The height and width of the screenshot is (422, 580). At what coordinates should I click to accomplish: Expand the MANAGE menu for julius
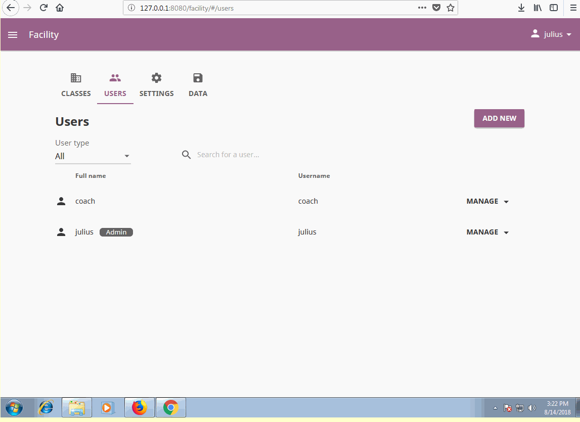tap(487, 232)
